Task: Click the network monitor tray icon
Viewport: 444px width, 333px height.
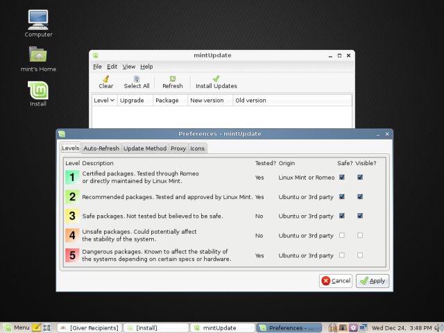Action: click(x=364, y=327)
